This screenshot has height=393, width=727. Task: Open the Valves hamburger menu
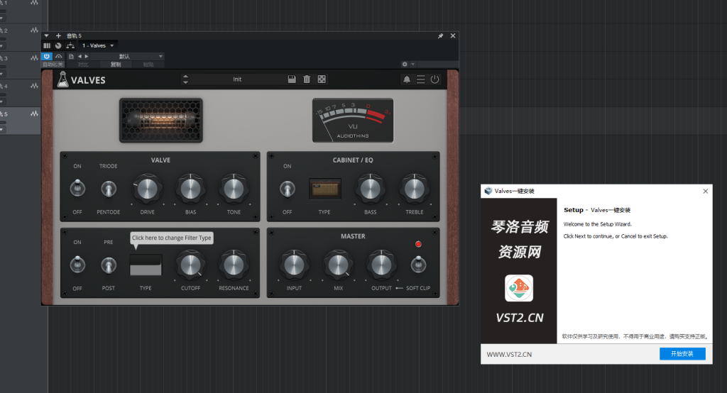[x=421, y=79]
